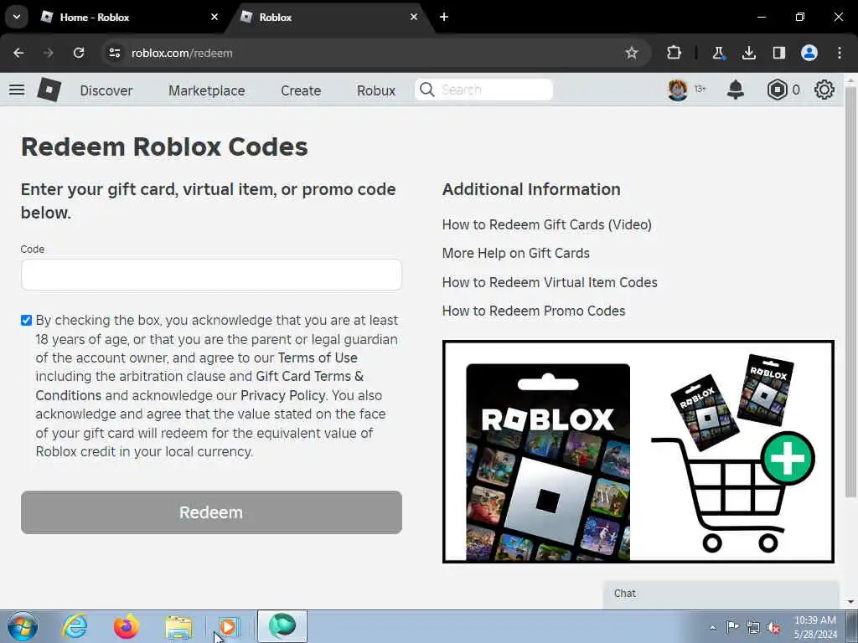Screen dimensions: 858x643
Task: Open the Discover menu item
Action: click(x=106, y=90)
